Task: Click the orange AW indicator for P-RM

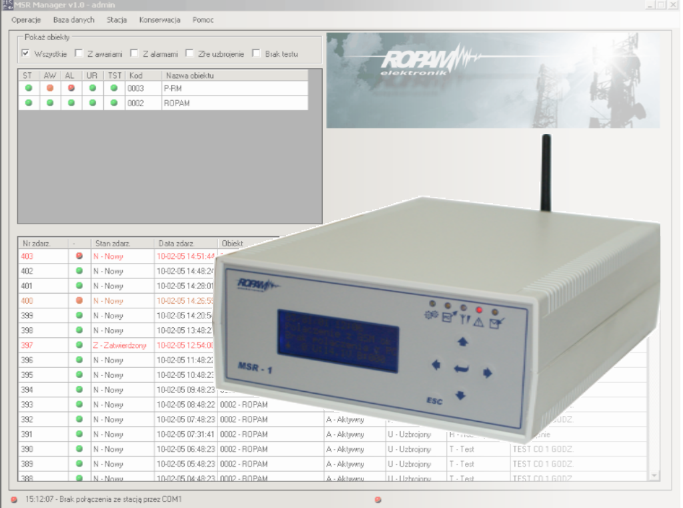Action: point(50,88)
